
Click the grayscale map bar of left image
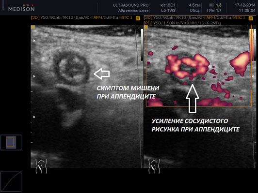click(142, 45)
